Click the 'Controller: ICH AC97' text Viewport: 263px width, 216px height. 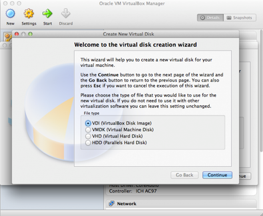pyautogui.click(x=133, y=191)
